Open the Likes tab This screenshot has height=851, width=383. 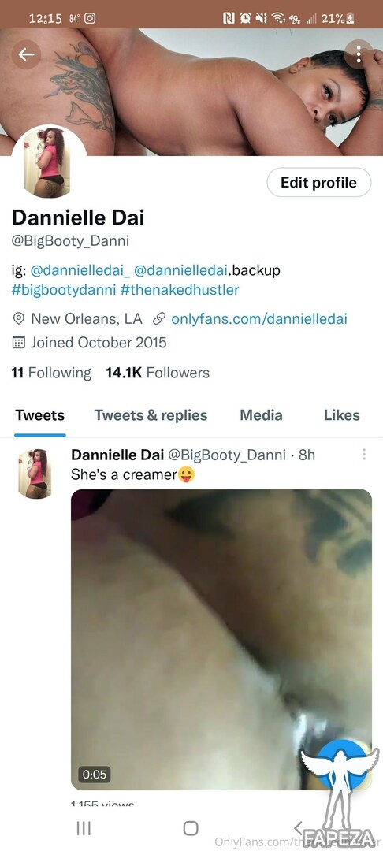[342, 416]
